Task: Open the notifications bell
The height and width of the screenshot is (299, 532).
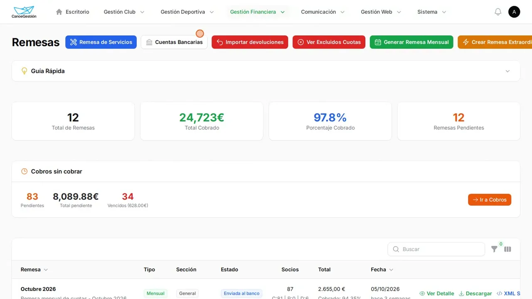Action: (x=498, y=12)
